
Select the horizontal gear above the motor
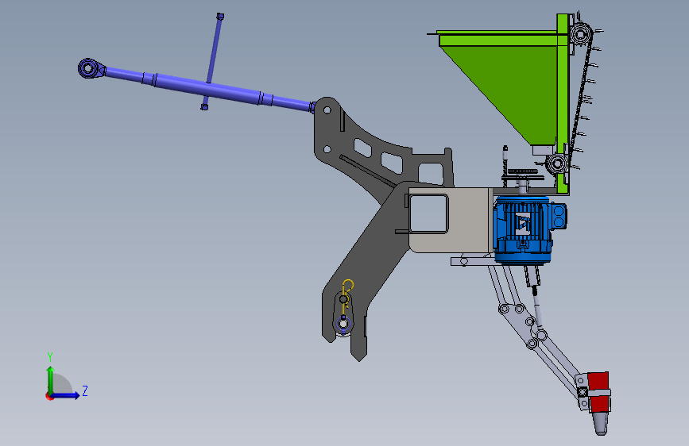521,177
